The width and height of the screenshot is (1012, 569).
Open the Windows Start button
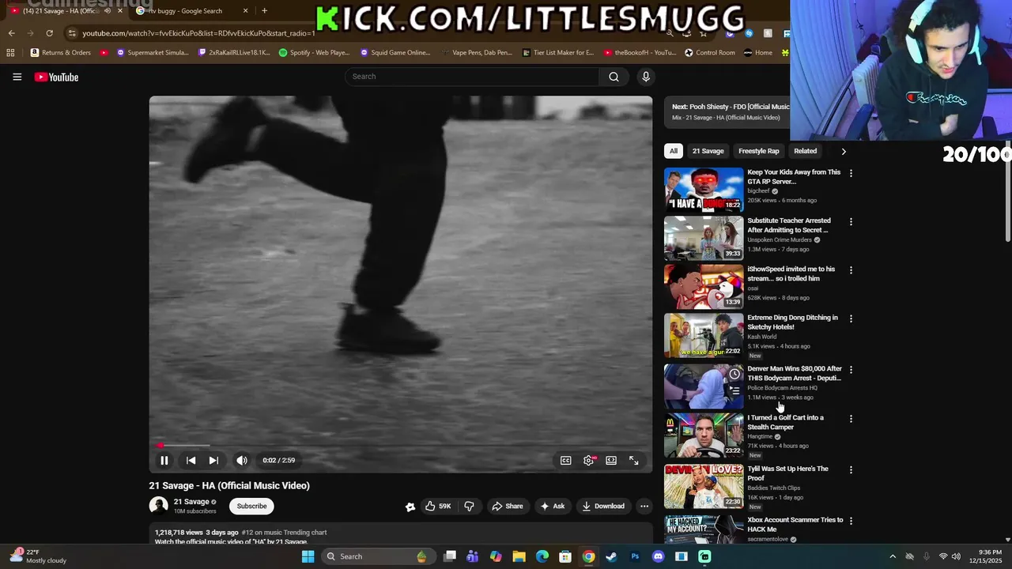click(308, 556)
